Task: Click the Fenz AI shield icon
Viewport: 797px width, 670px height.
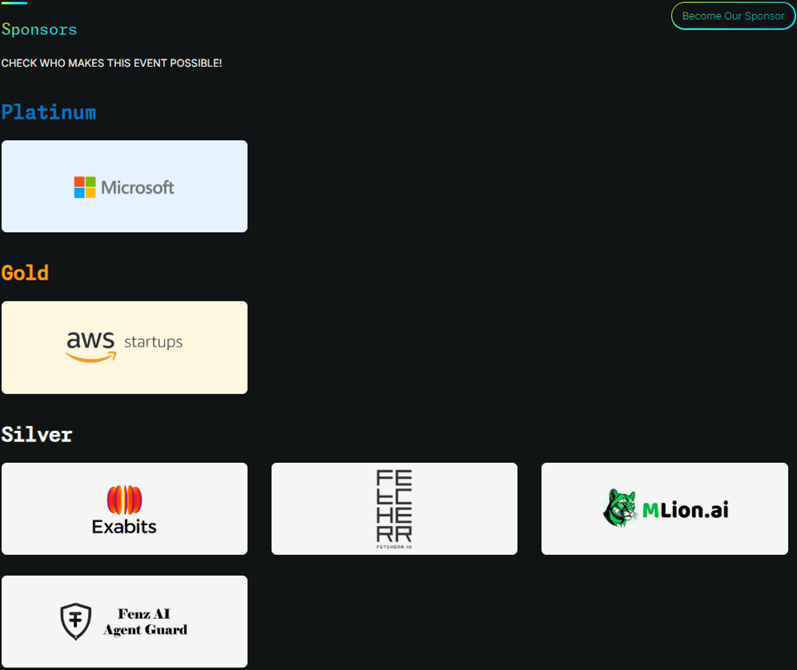Action: [x=76, y=621]
